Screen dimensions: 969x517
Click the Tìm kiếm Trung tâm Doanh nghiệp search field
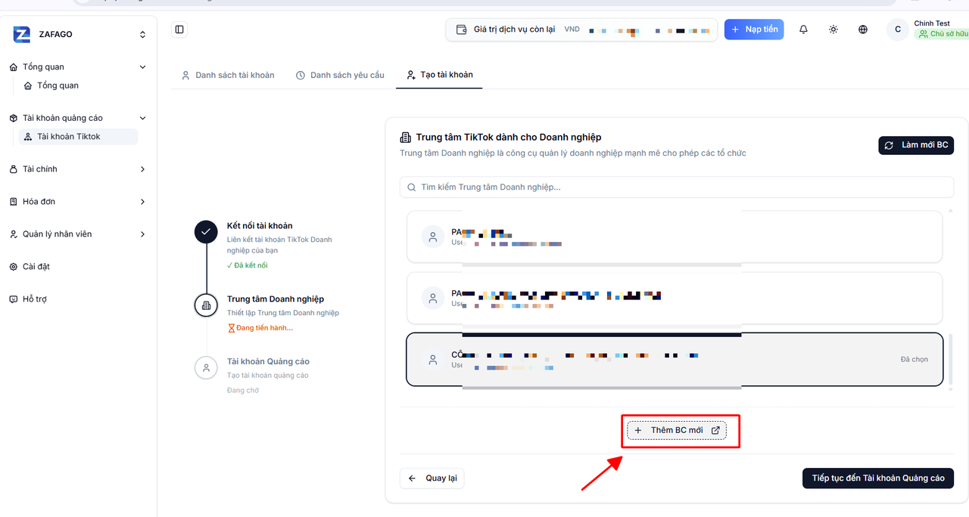click(x=677, y=187)
